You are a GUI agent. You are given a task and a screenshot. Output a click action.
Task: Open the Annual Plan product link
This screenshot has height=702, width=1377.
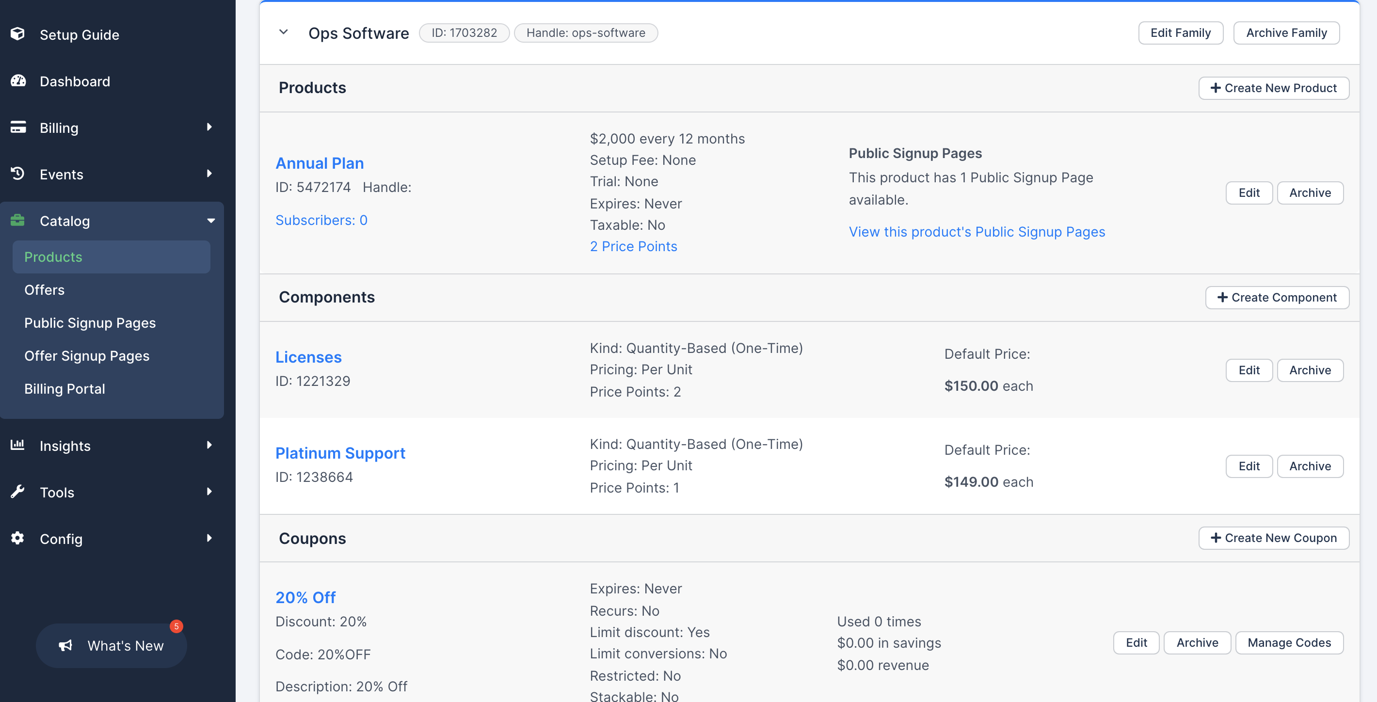coord(319,163)
